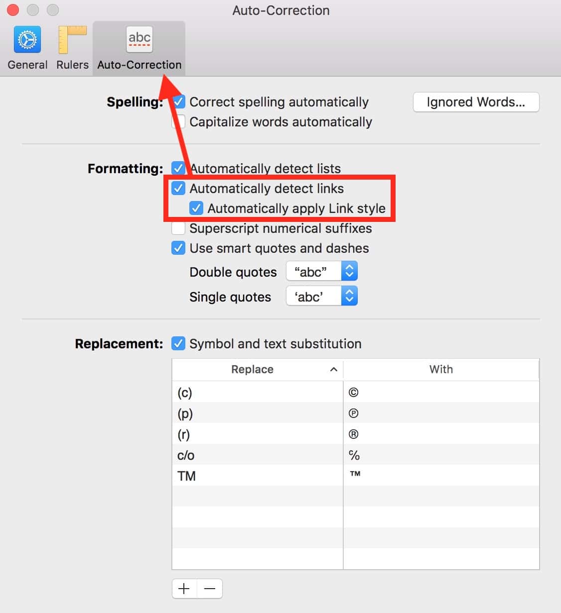
Task: Disable Symbol and text substitution
Action: [x=178, y=344]
